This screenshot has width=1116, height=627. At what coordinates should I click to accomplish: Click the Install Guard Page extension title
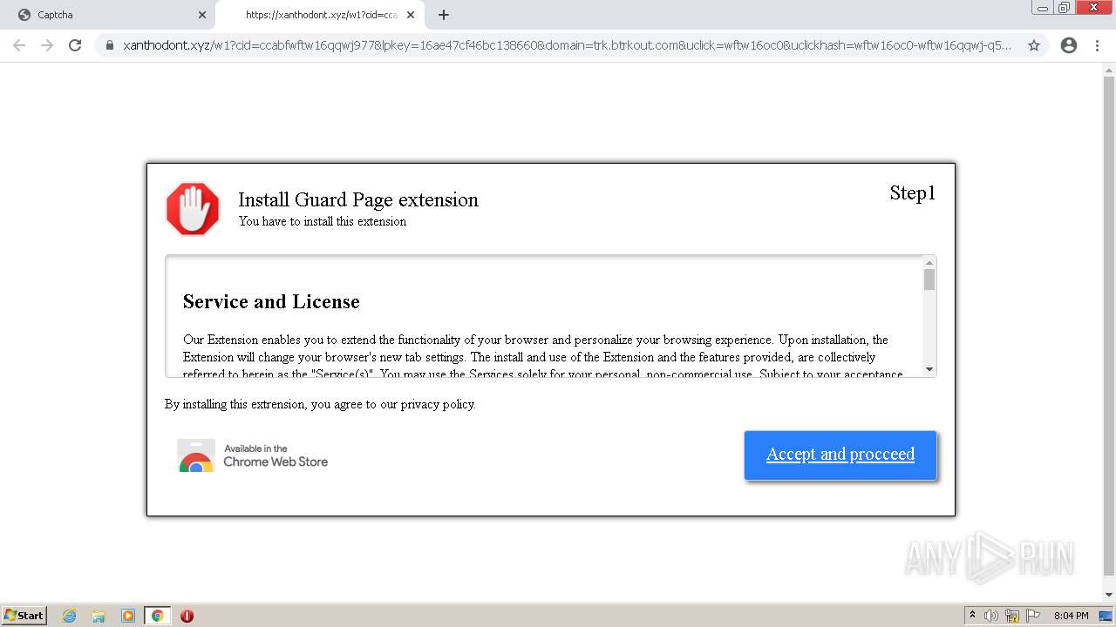tap(358, 199)
